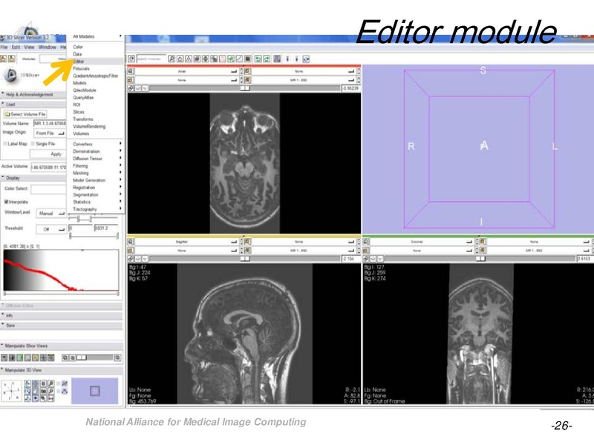Viewport: 594px width, 445px height.
Task: Click the second file icon in left toolbar
Action: tap(12, 59)
